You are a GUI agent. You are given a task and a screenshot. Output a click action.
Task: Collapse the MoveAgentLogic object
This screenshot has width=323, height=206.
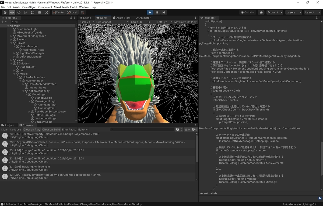tap(29, 101)
